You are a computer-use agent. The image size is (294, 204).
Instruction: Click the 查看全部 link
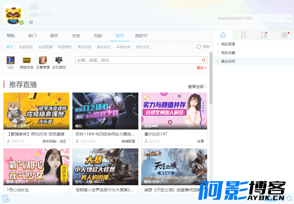197,87
